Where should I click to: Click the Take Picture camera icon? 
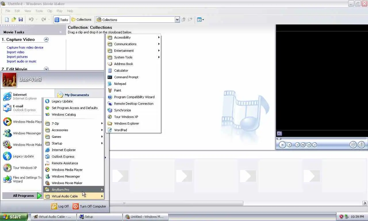(361, 145)
